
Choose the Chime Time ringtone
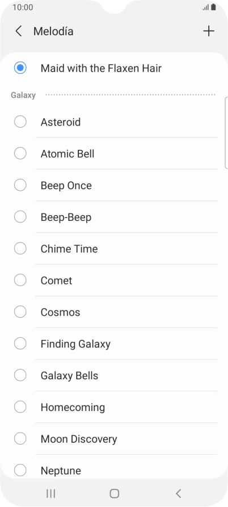pos(113,249)
